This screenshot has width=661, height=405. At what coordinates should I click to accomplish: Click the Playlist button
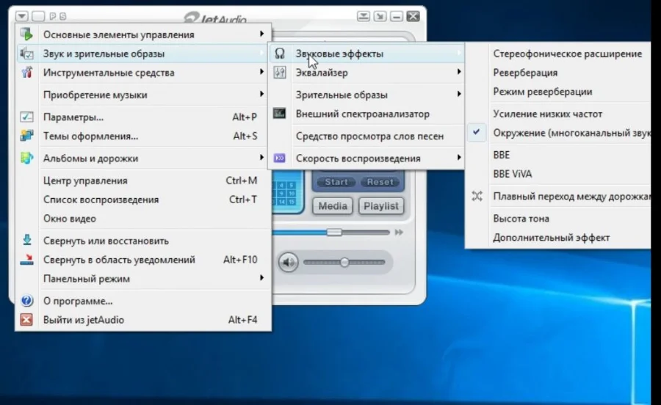pyautogui.click(x=381, y=206)
